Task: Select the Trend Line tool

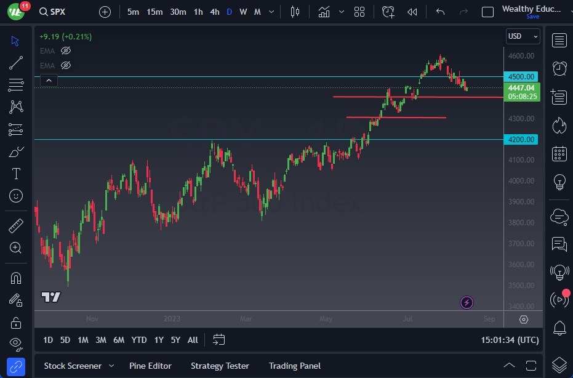Action: coord(15,63)
